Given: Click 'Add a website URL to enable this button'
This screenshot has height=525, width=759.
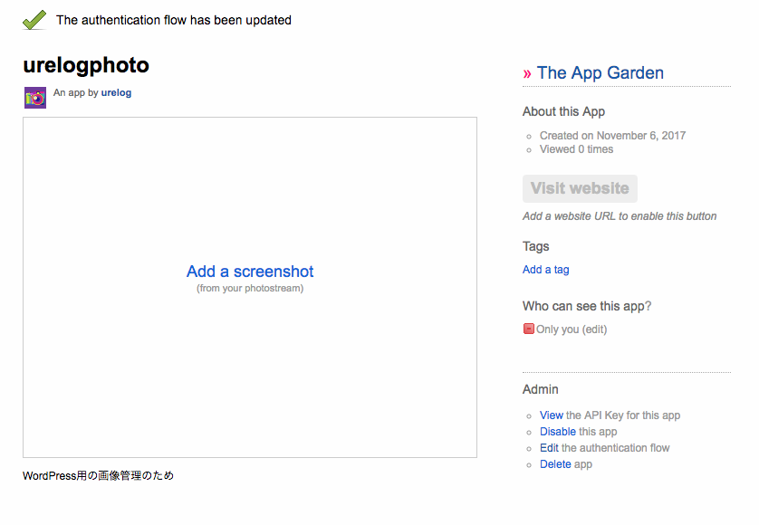Looking at the screenshot, I should coord(620,216).
